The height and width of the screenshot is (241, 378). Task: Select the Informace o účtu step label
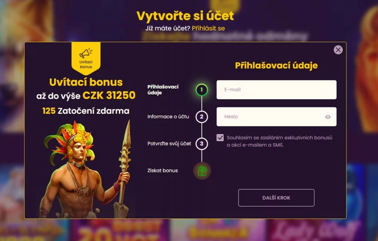[x=168, y=117]
